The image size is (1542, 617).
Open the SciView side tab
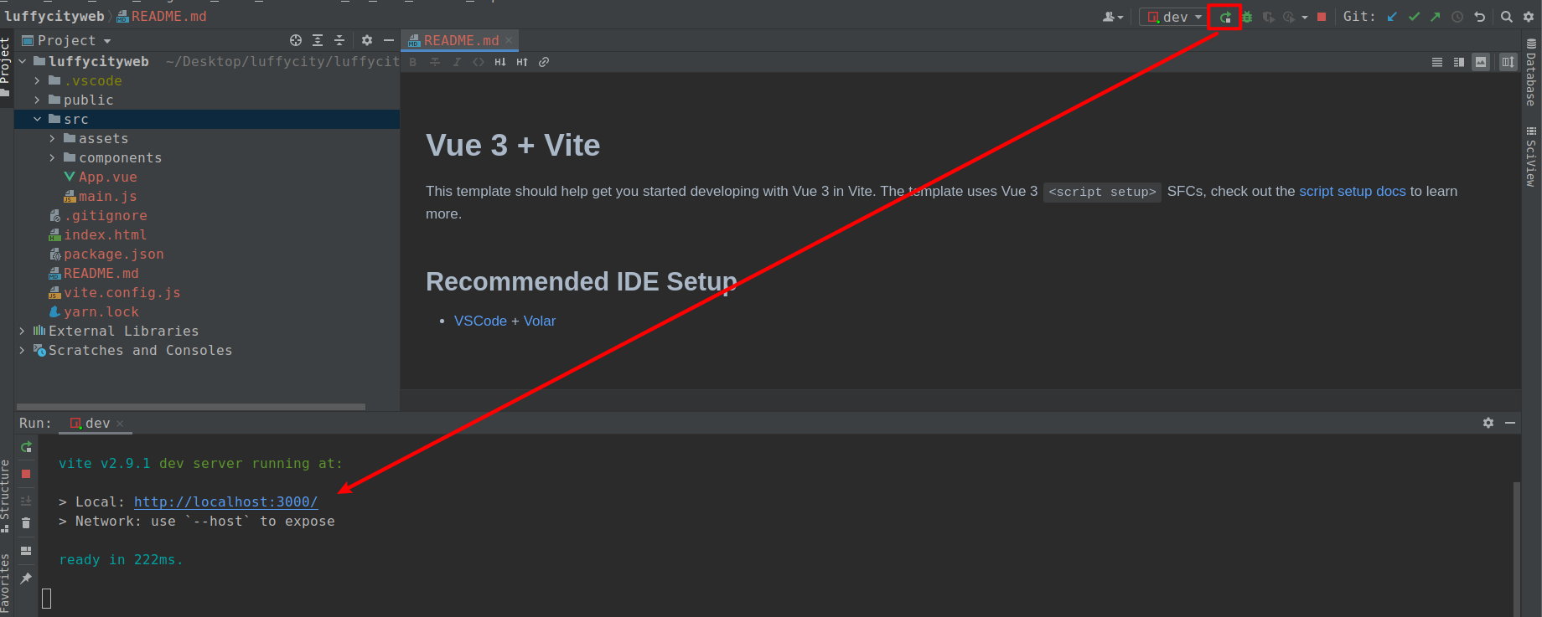[x=1531, y=156]
